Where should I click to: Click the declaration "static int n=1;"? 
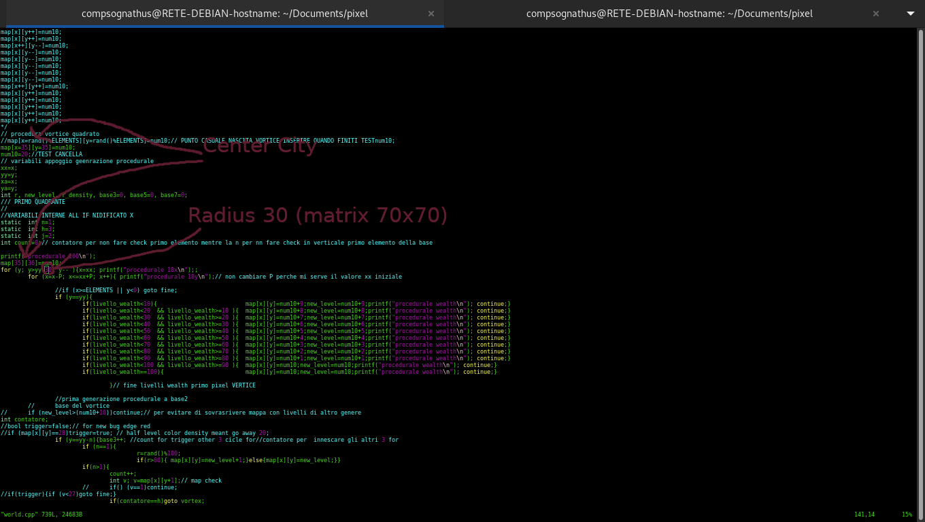(27, 222)
